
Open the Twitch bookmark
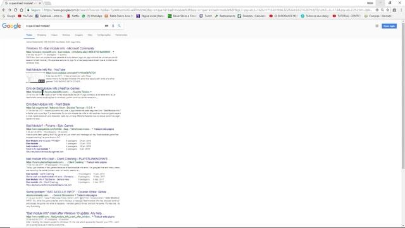tap(206, 16)
